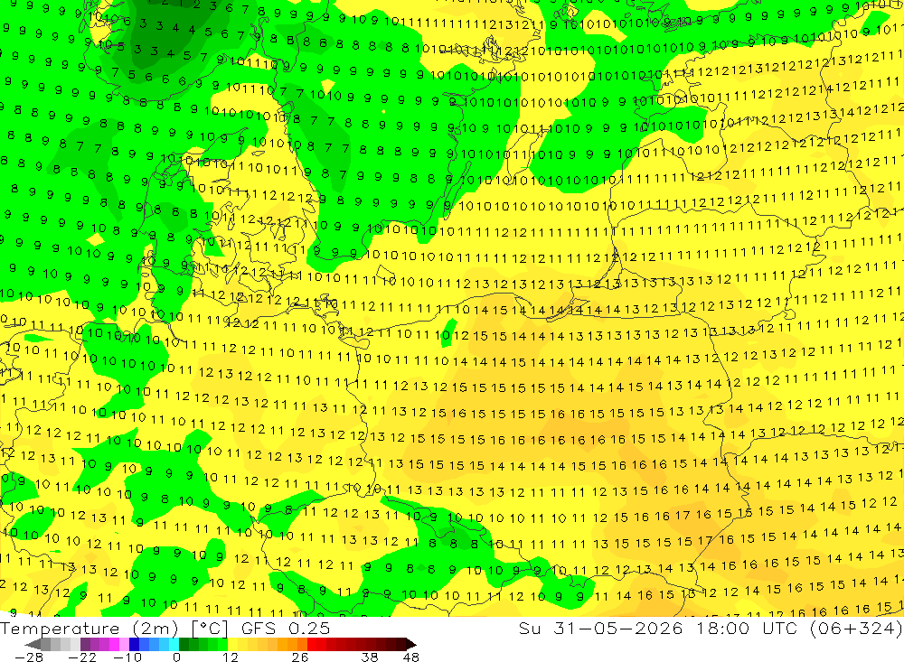Click the "0" legend scale label

pyautogui.click(x=176, y=657)
